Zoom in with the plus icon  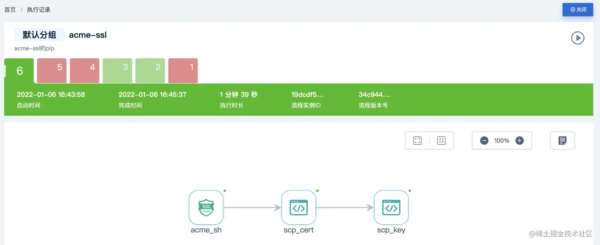pos(519,141)
